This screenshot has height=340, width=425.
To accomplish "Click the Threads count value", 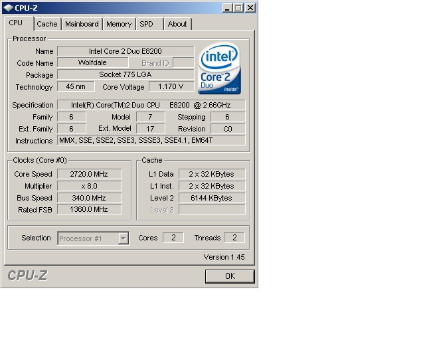I will (x=234, y=238).
